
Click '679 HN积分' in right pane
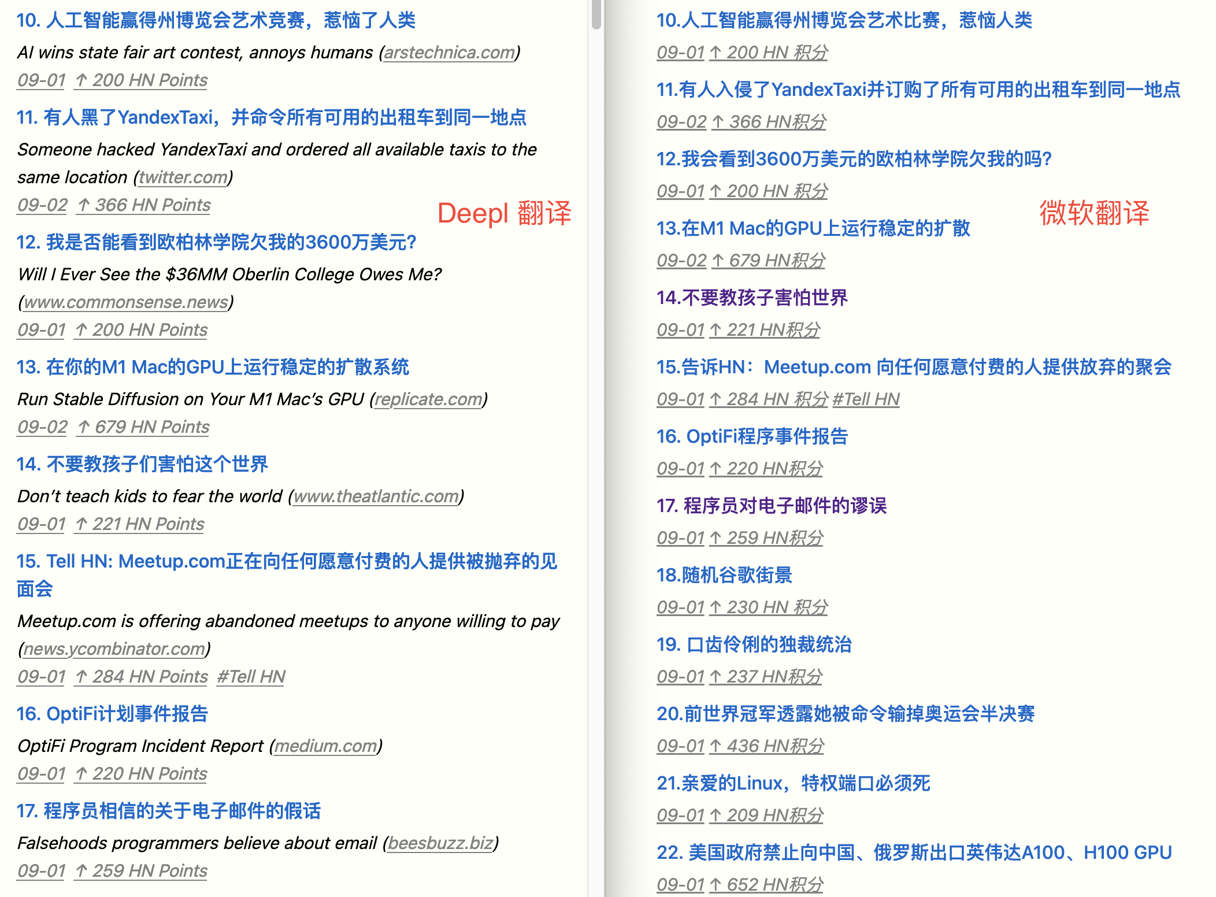coord(768,261)
